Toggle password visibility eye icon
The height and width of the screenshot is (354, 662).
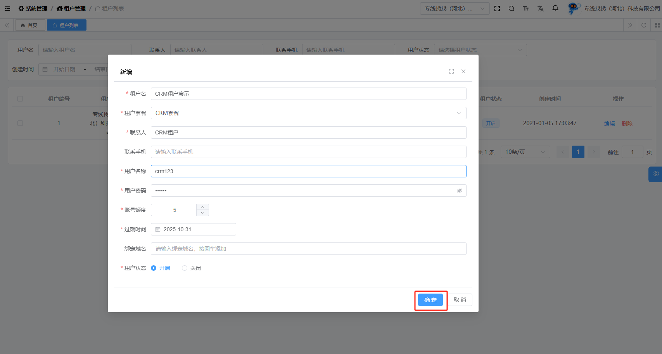coord(459,191)
